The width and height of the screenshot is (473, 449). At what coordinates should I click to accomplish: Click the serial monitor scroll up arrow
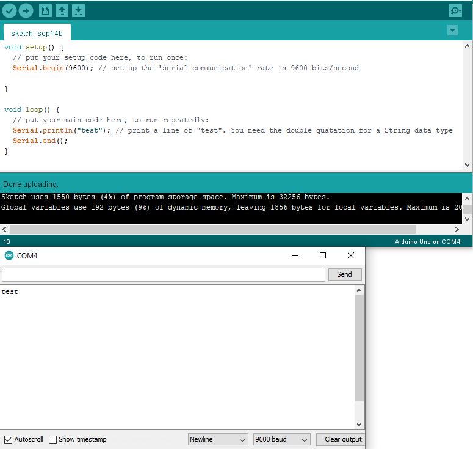tap(359, 291)
